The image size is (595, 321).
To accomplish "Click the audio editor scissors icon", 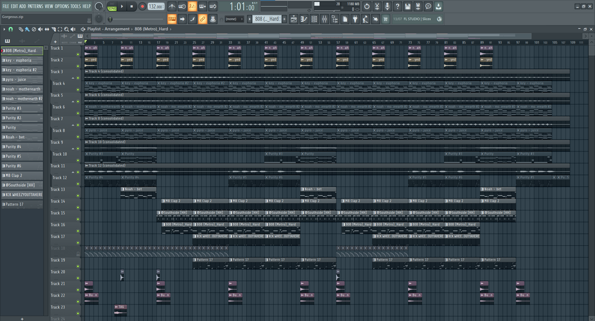I will pos(377,7).
